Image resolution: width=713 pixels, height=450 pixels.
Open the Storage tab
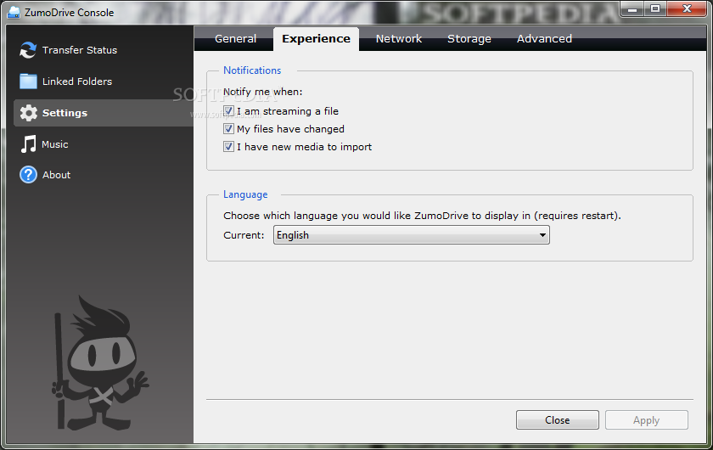point(469,39)
